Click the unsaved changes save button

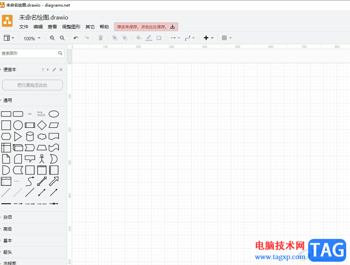point(146,27)
